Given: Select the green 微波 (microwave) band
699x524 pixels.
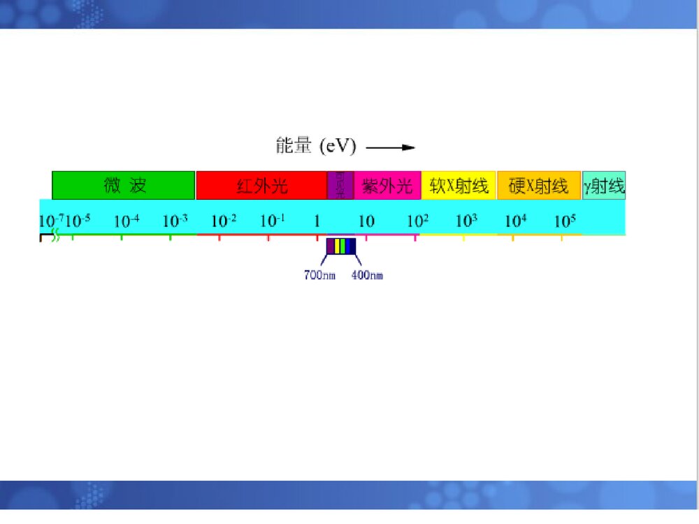Looking at the screenshot, I should coord(124,185).
